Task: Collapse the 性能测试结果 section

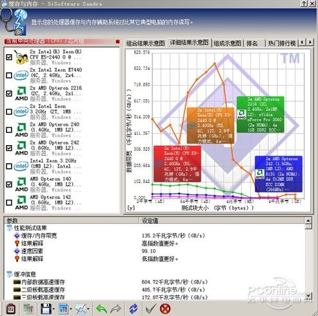Action: point(9,228)
